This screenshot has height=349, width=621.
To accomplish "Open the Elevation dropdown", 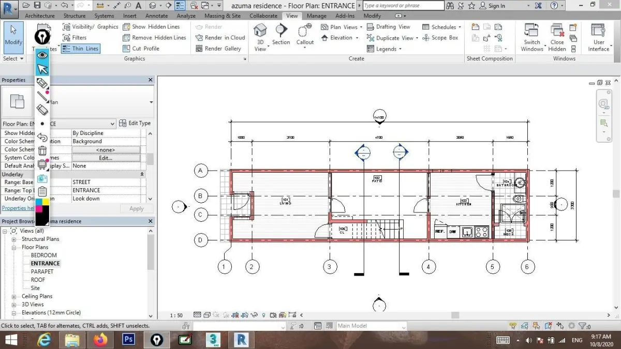I will pyautogui.click(x=340, y=38).
